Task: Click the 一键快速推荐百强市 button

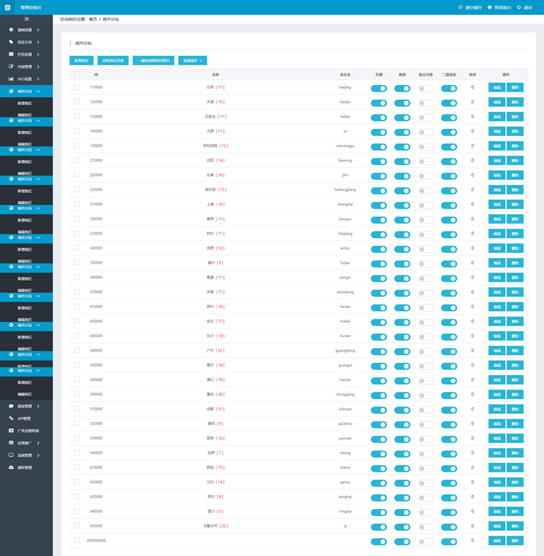Action: click(153, 60)
